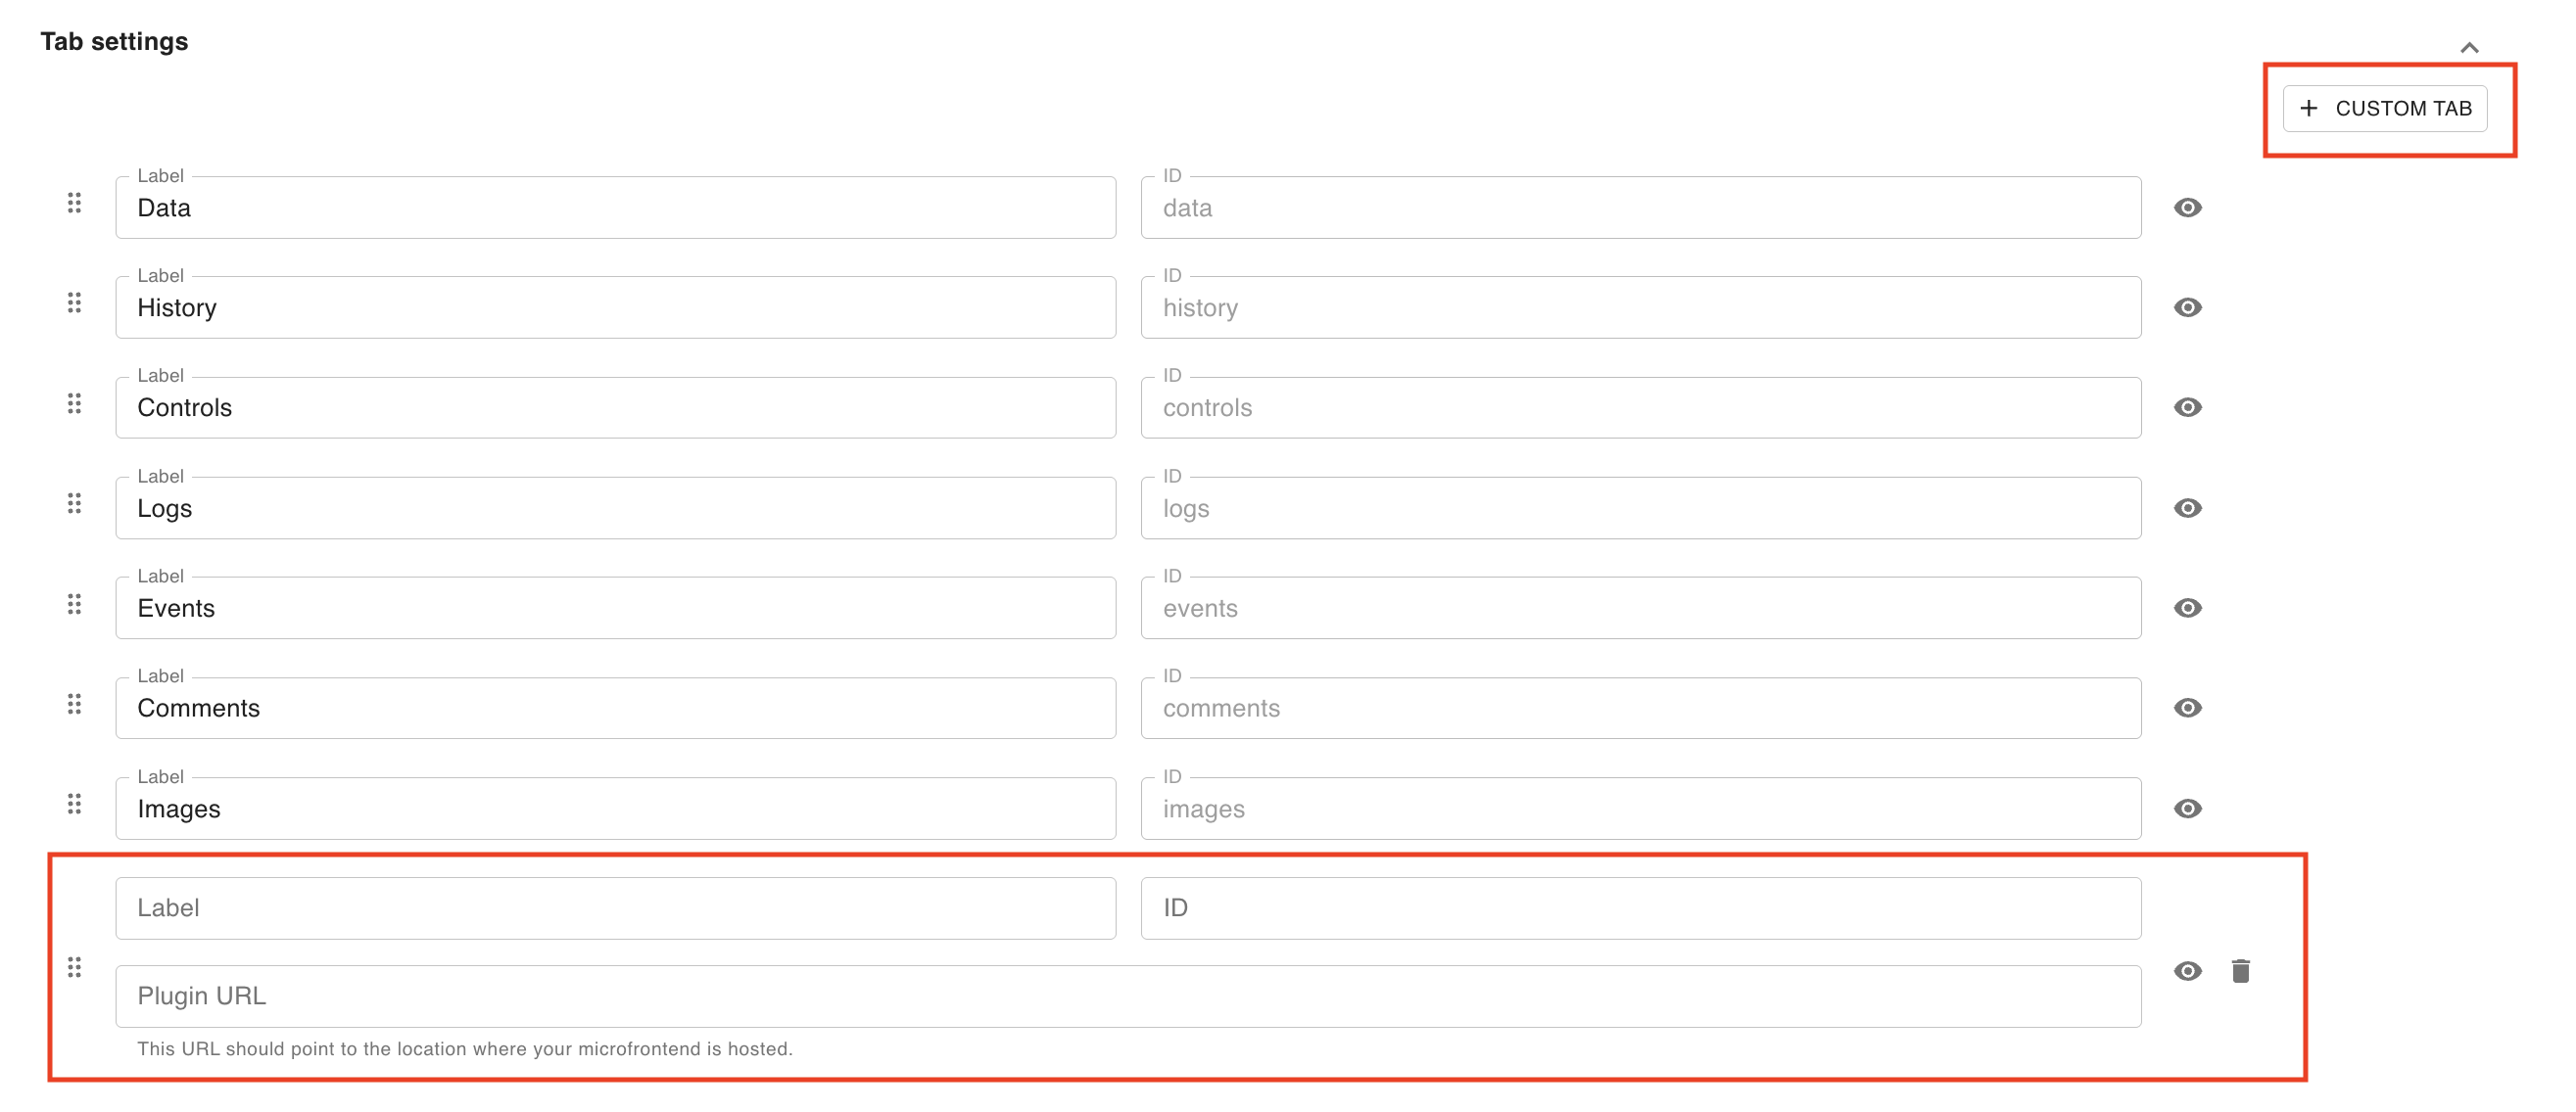
Task: Delete the custom tab with trash icon
Action: pos(2240,971)
